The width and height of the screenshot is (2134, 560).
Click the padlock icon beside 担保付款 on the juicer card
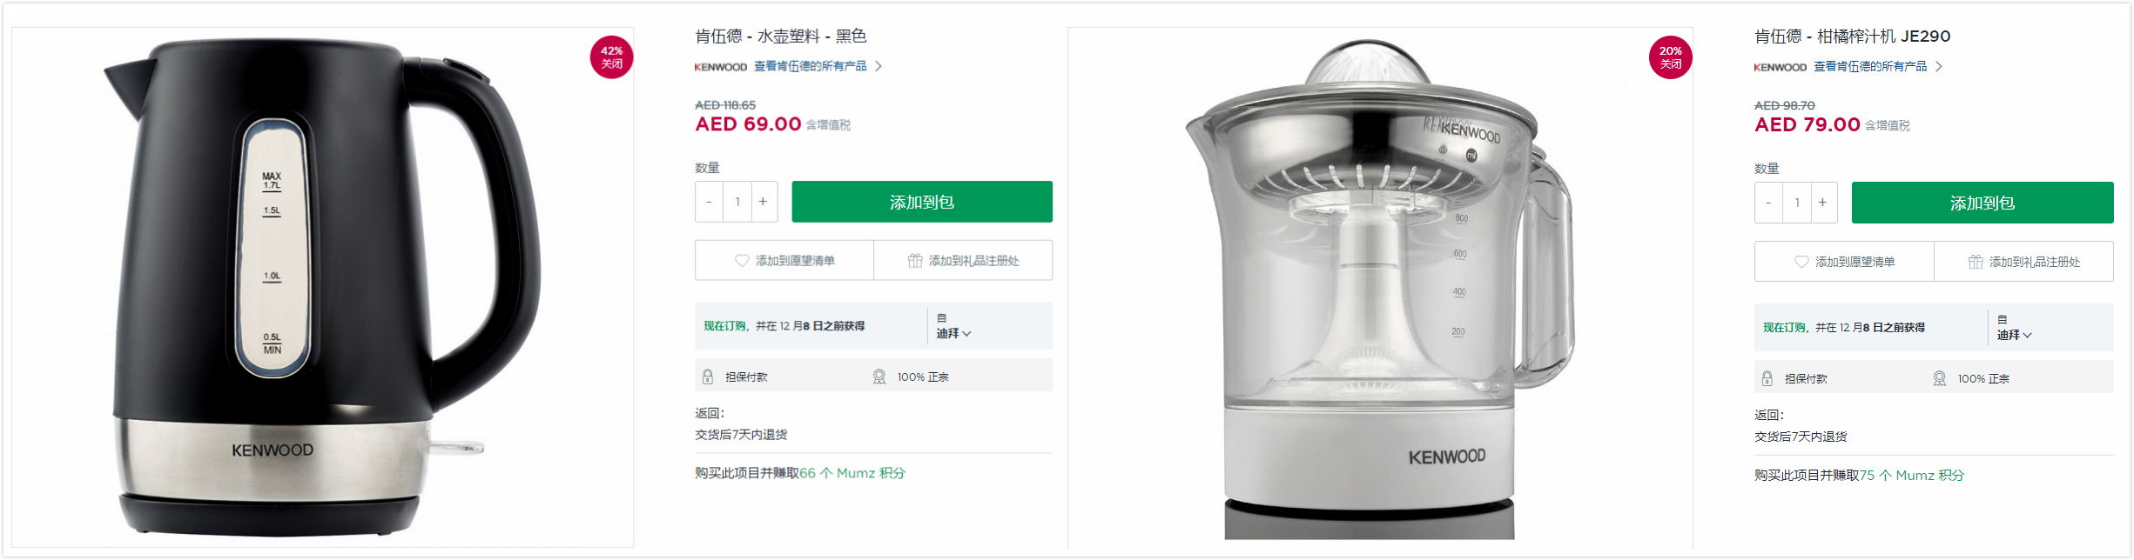click(x=1767, y=377)
